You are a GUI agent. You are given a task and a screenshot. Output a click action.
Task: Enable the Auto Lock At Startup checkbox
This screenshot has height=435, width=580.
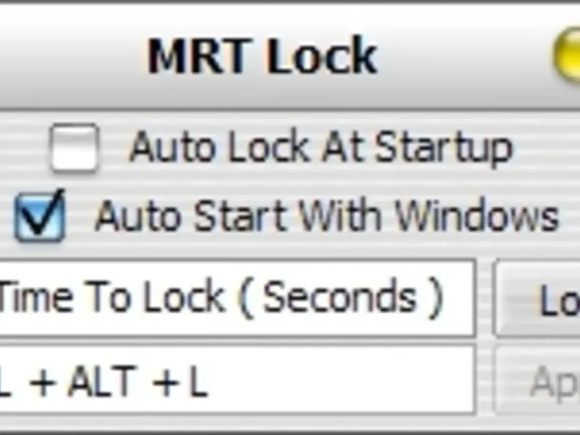pyautogui.click(x=75, y=148)
